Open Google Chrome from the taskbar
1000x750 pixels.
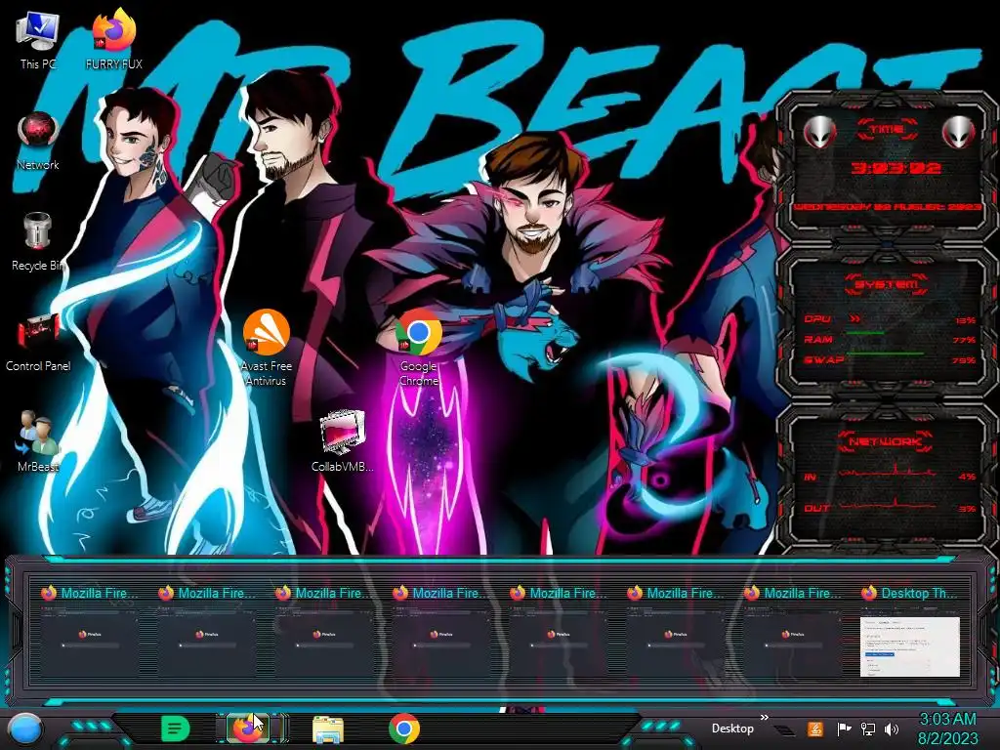(x=403, y=729)
